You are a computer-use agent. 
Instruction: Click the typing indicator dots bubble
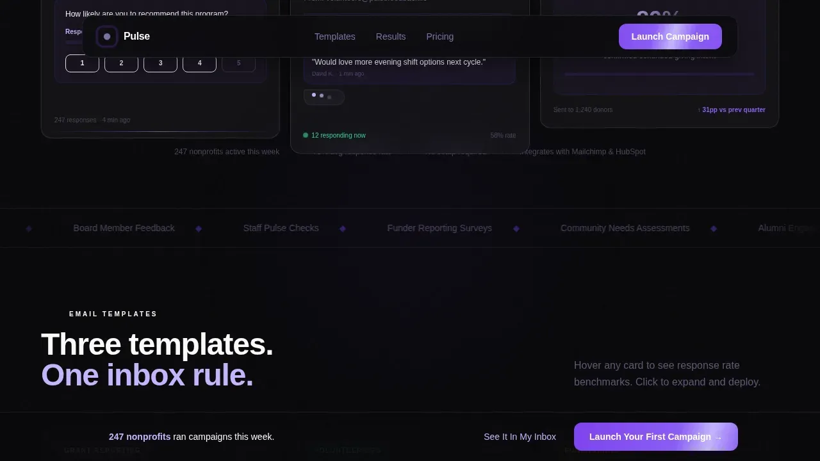tap(324, 97)
